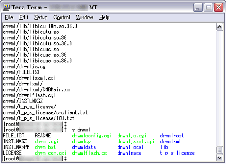Click the line dnwml/INSTLNXGZ
226x164 pixels.
(x=23, y=101)
